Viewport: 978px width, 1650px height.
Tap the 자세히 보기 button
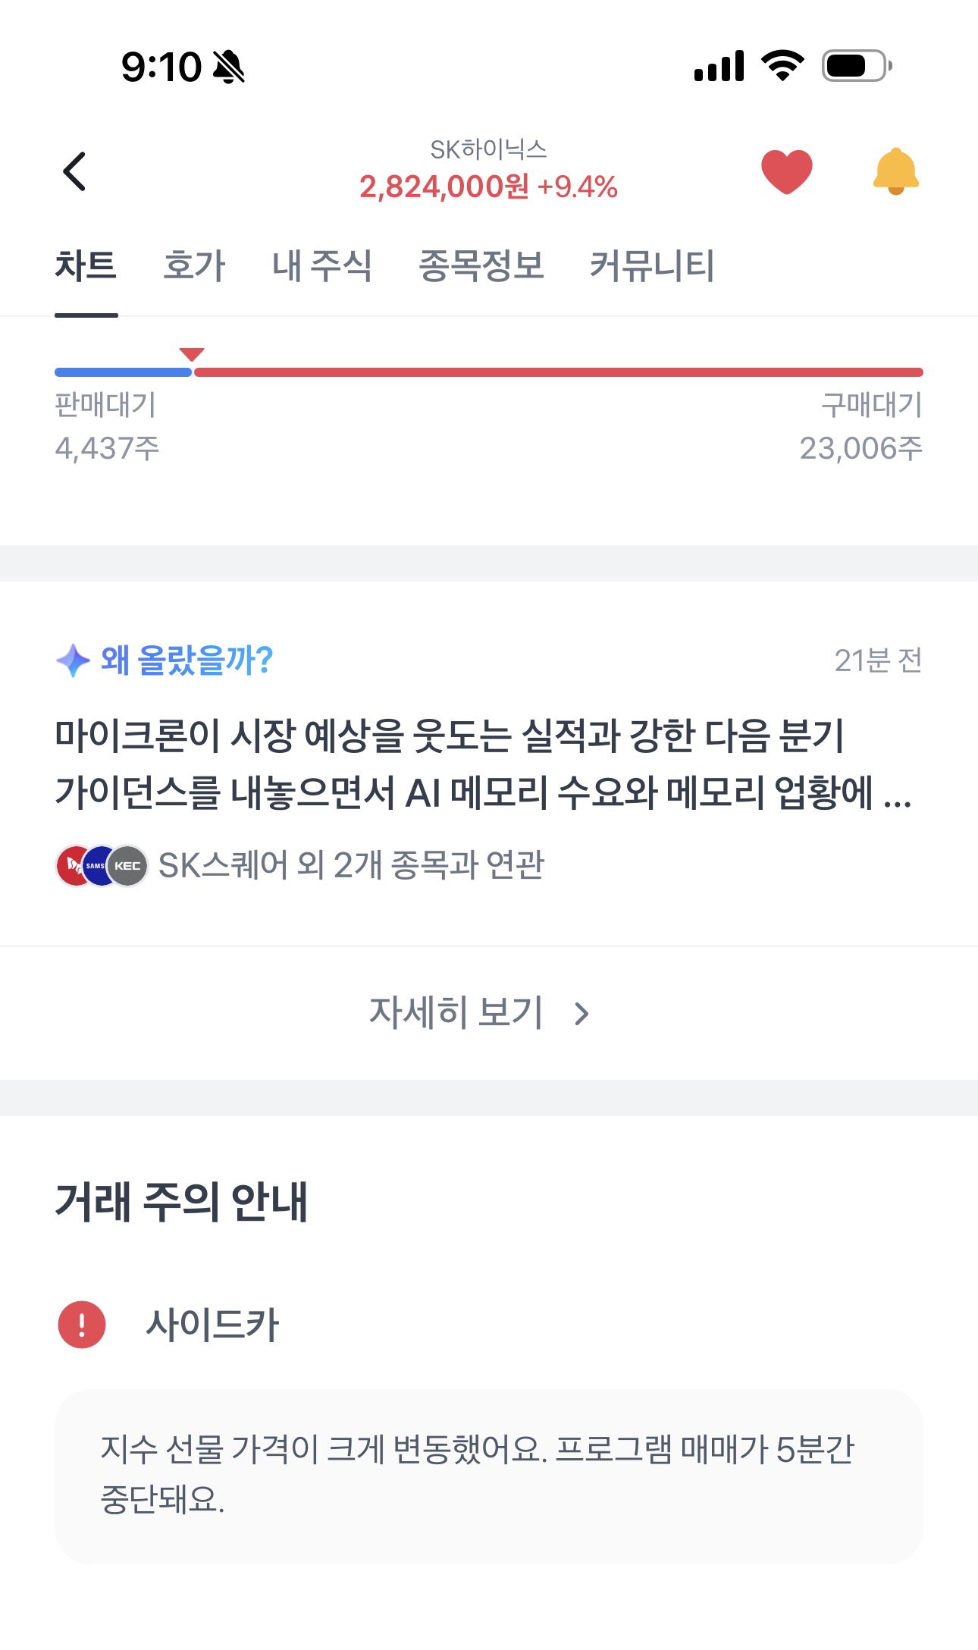coord(479,1013)
